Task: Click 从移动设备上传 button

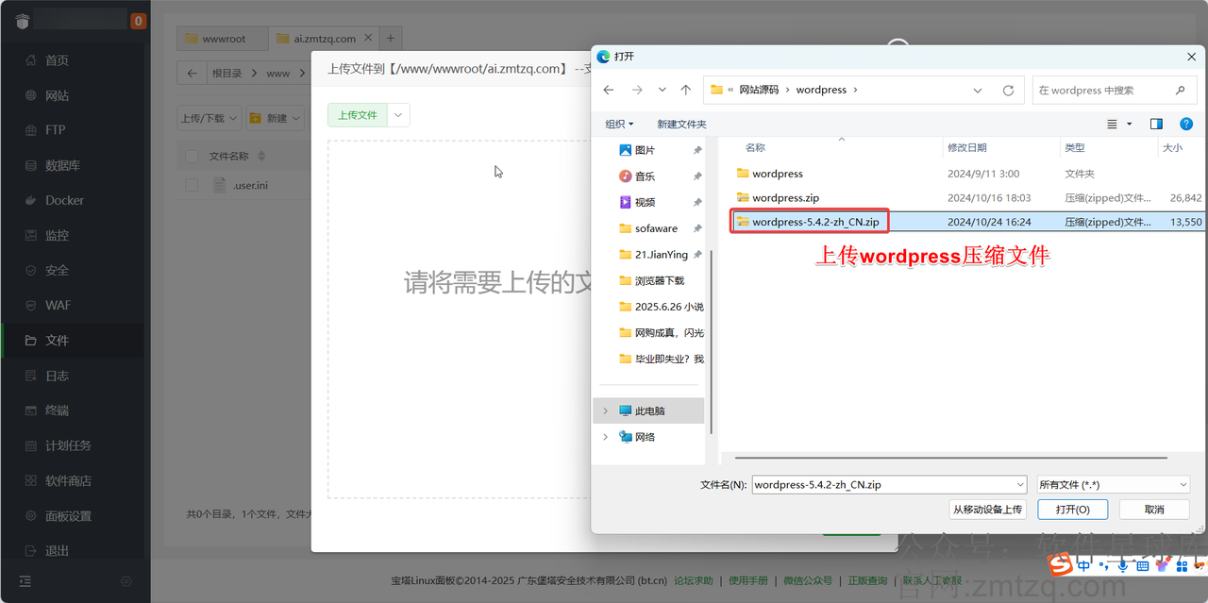Action: pyautogui.click(x=987, y=510)
